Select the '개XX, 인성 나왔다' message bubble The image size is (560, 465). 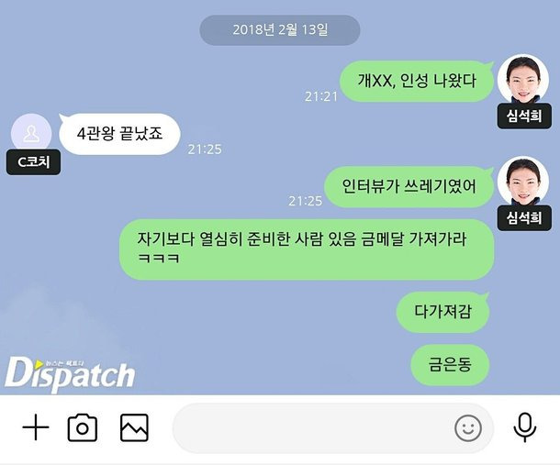(417, 81)
